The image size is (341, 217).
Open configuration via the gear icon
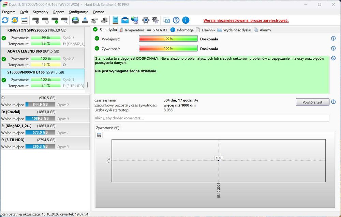point(146,20)
